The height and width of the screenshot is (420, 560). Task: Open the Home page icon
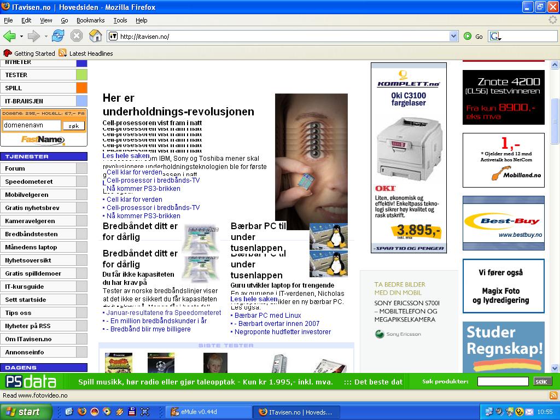click(95, 36)
